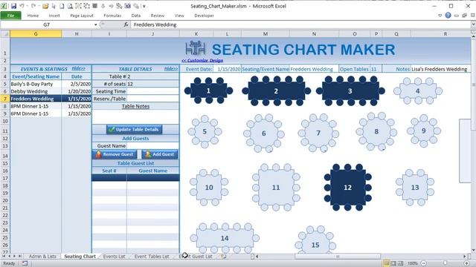Click the zoom out minus button
476x267 pixels.
[x=424, y=263]
